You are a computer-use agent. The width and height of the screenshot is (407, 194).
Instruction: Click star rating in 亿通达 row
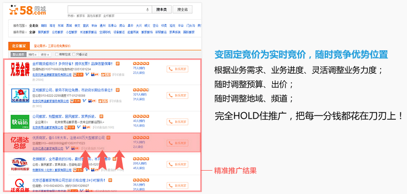tap(141, 137)
